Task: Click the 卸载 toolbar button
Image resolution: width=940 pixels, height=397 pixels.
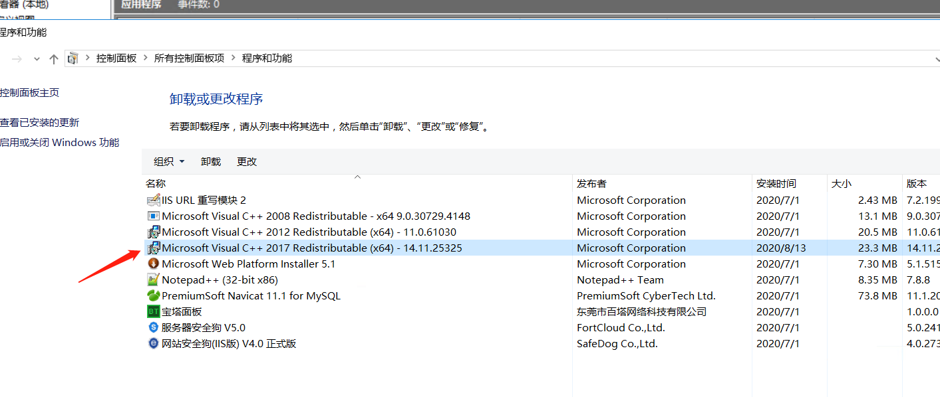Action: tap(211, 161)
